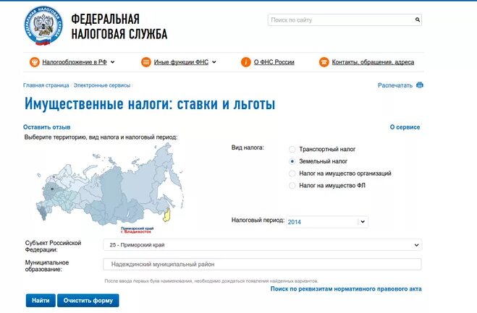
Task: Focus the Муниципальное образование input field
Action: click(x=262, y=265)
